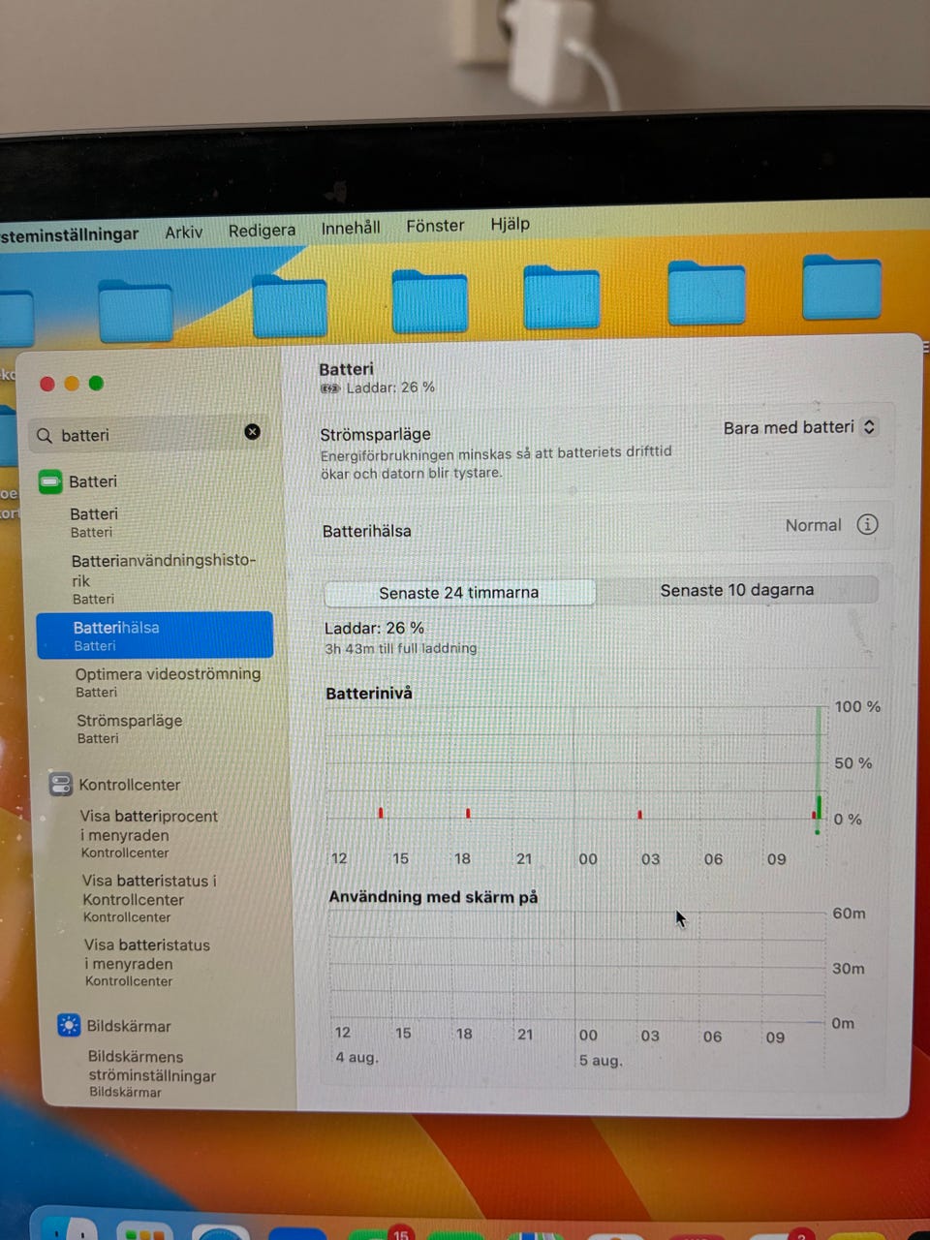Click the green Batteri sidebar icon
The image size is (930, 1240).
(x=49, y=481)
